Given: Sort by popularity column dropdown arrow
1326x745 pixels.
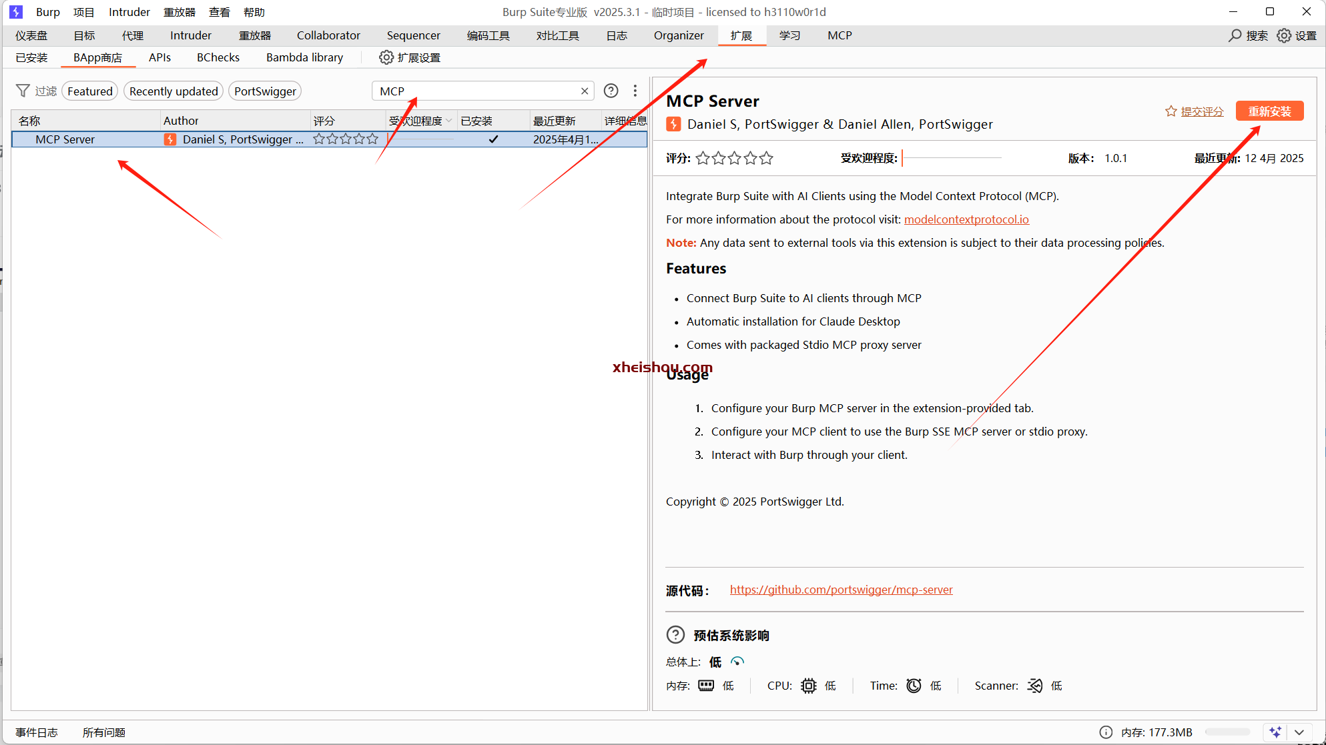Looking at the screenshot, I should (449, 121).
